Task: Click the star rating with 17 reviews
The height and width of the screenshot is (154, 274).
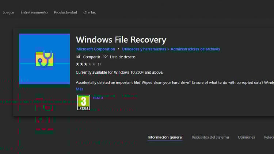Action: pos(89,64)
